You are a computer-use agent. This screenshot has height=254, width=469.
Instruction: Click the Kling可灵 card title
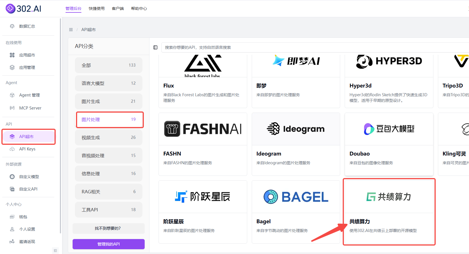(x=454, y=154)
